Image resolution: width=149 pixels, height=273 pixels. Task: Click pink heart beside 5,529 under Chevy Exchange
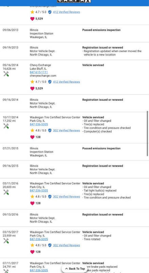point(32,88)
